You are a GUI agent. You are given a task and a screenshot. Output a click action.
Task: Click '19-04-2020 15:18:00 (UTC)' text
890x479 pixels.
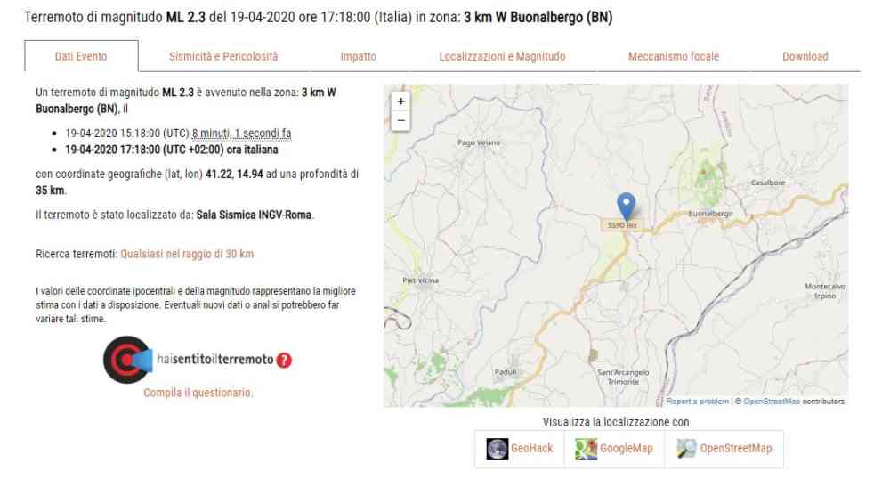click(x=127, y=134)
